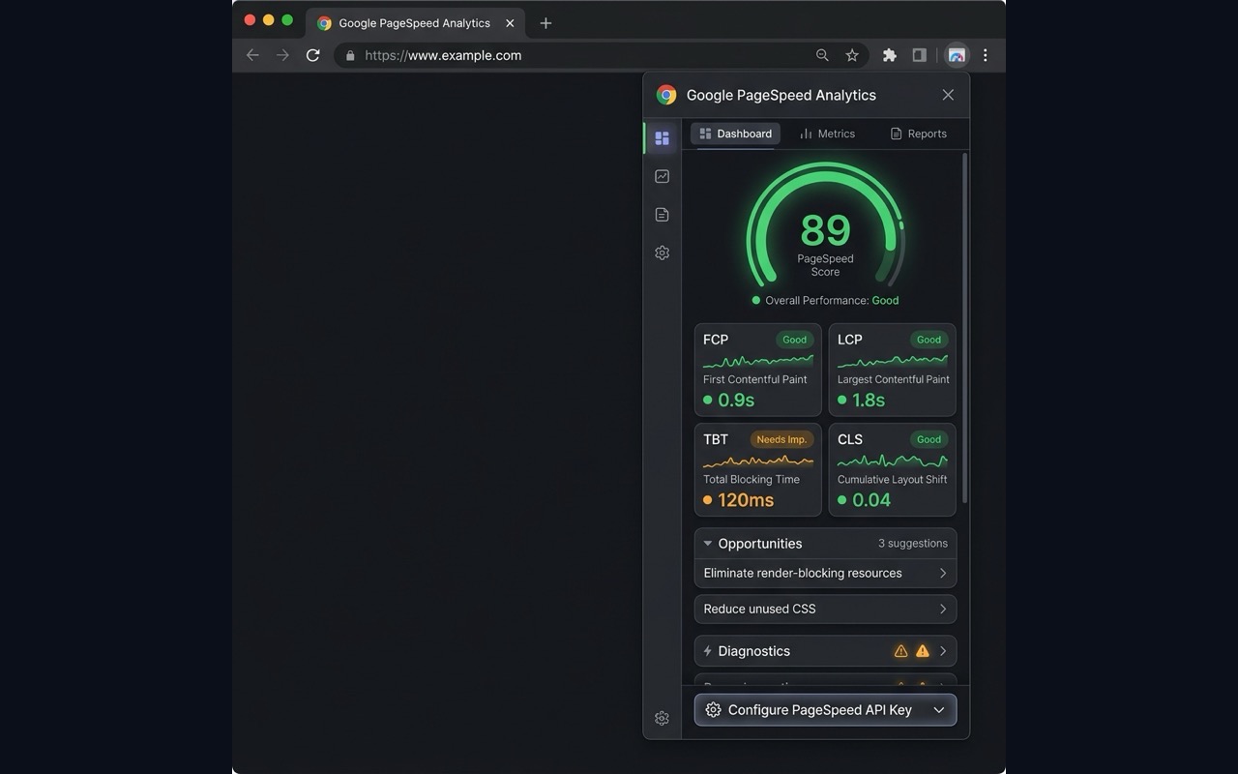Click the Configure PageSpeed API Key button

click(x=825, y=710)
